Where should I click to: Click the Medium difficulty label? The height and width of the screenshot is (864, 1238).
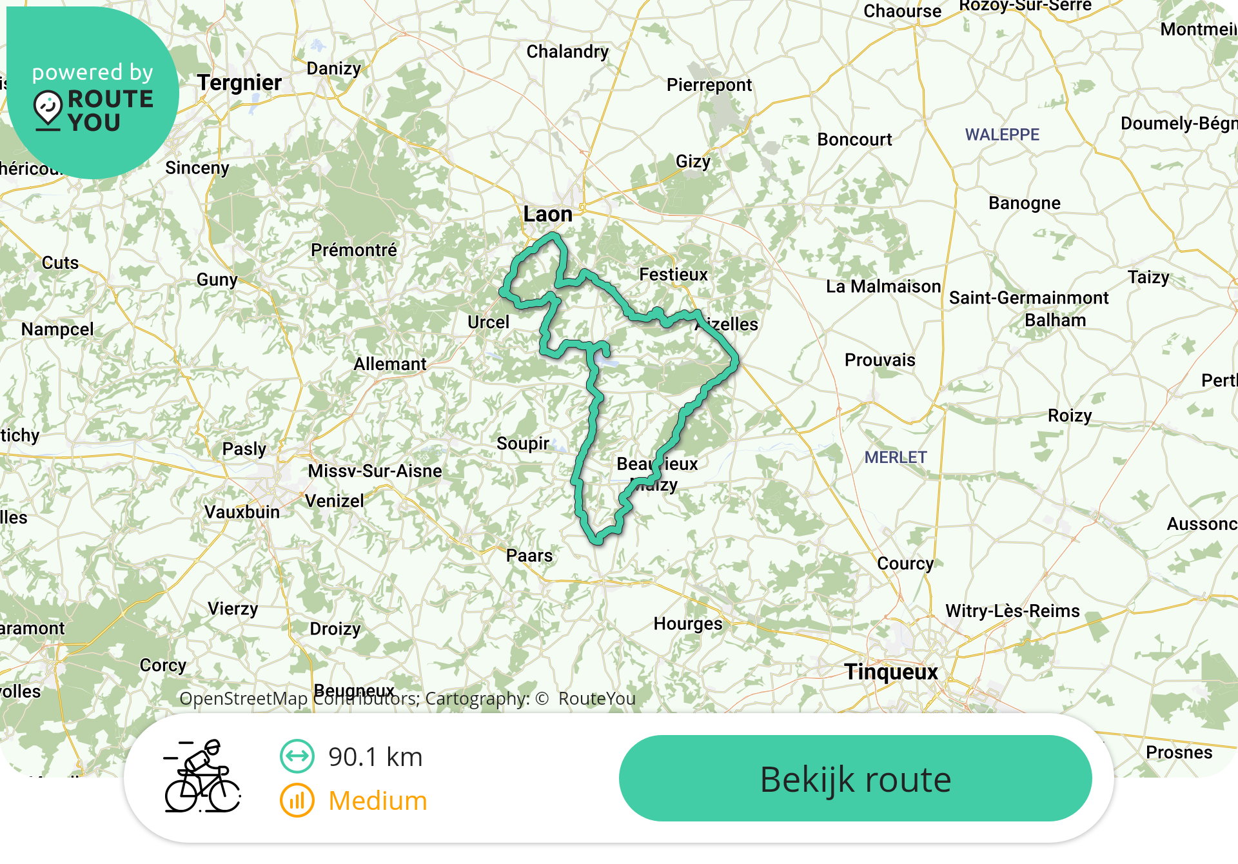[378, 801]
